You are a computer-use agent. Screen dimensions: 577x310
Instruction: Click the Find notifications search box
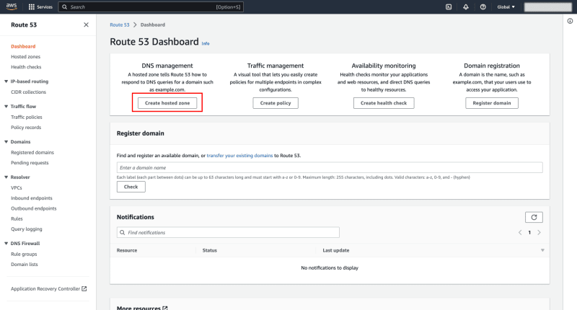(x=228, y=232)
